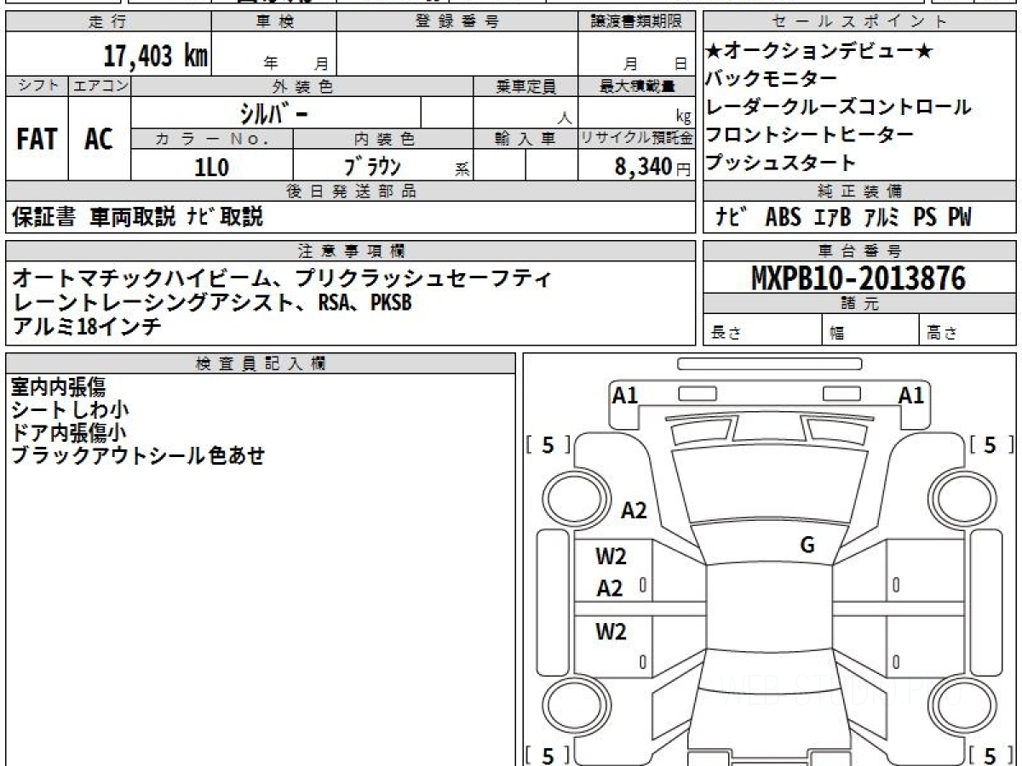
Task: Select the 輸入車 header
Action: (x=525, y=139)
